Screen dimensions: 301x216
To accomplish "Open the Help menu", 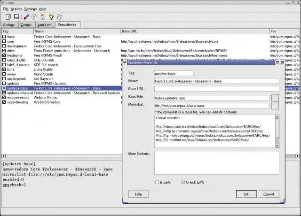I will point(43,9).
